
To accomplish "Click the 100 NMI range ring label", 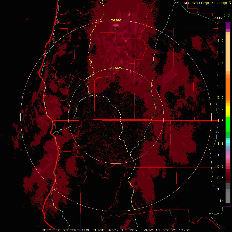I will coord(116,20).
